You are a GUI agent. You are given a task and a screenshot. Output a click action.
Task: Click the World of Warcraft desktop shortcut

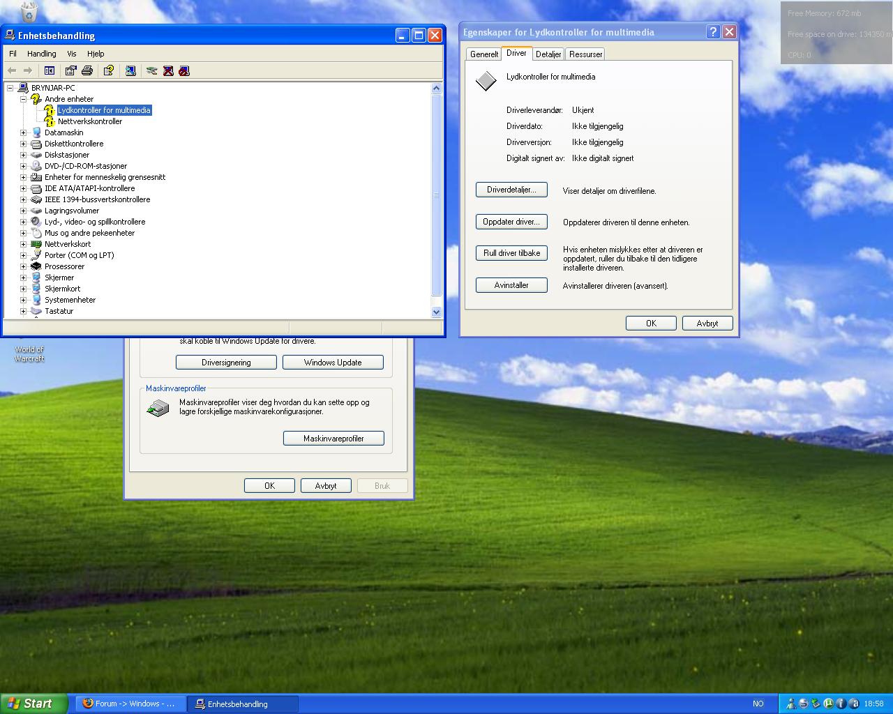(29, 354)
